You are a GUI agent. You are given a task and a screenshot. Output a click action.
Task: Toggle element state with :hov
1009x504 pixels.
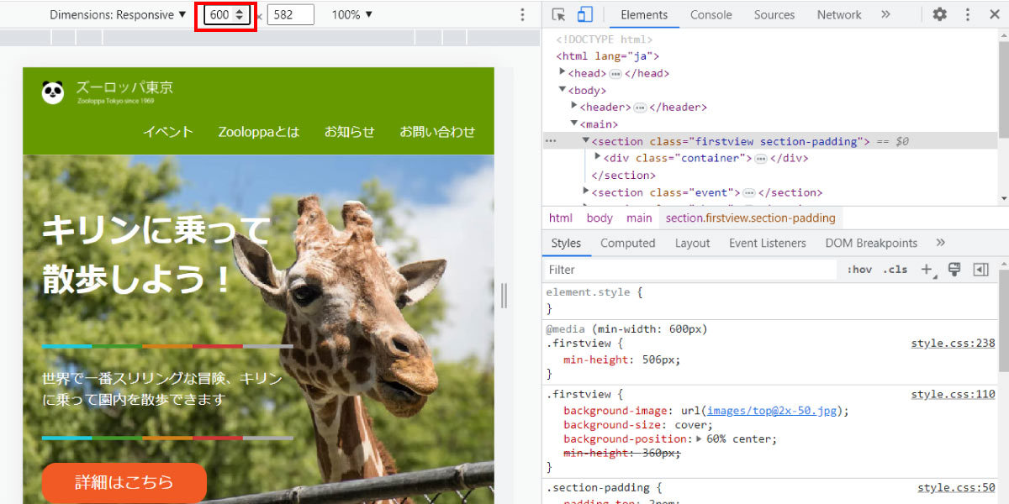[x=859, y=270]
